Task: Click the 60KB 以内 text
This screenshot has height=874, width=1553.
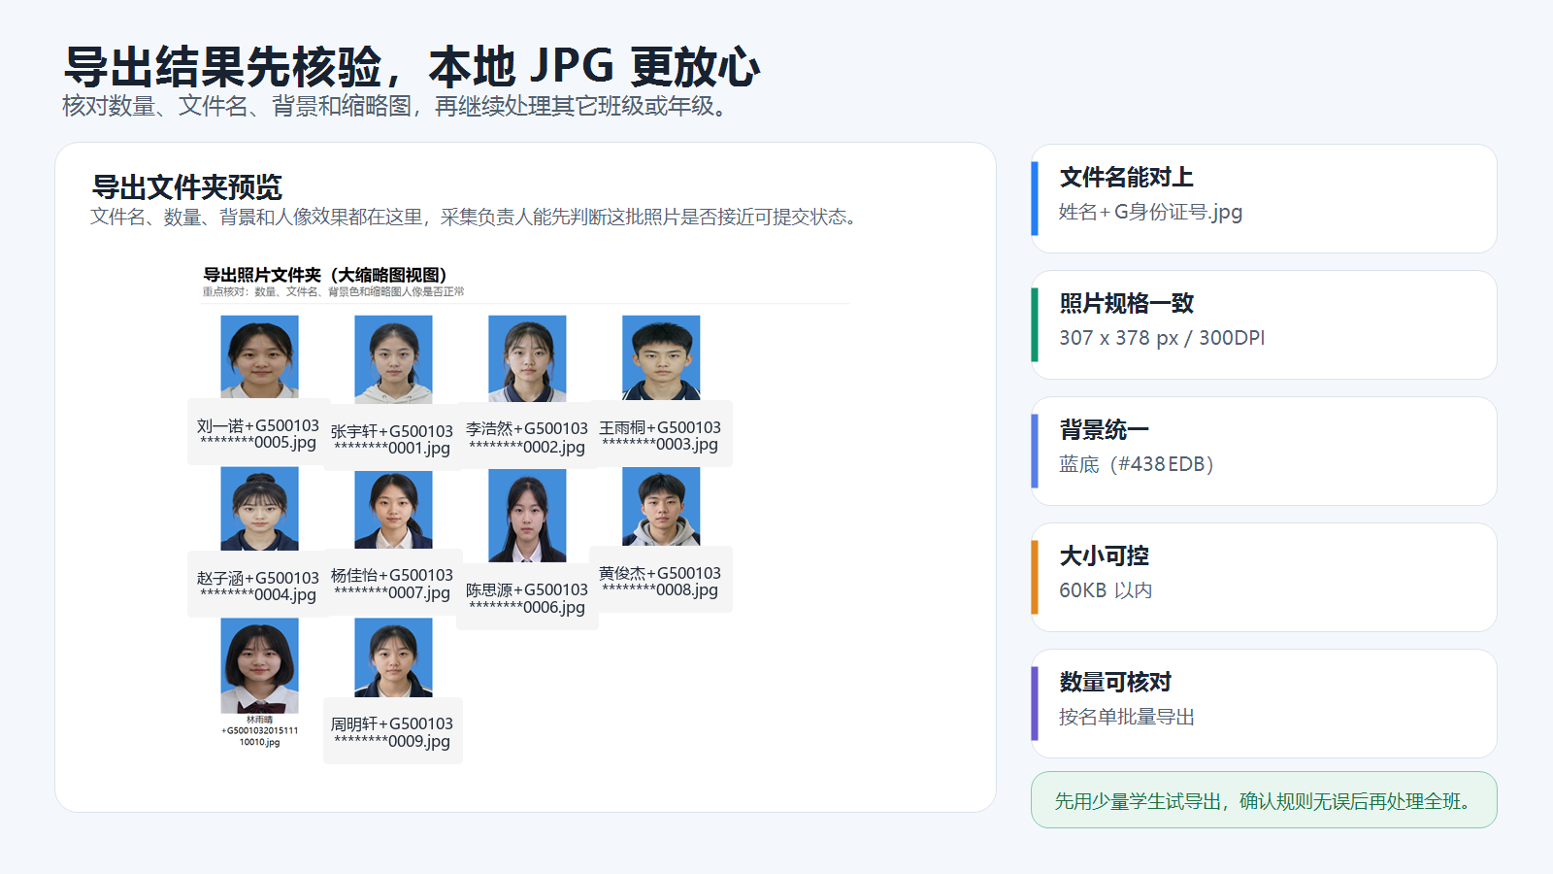Action: click(x=1106, y=590)
